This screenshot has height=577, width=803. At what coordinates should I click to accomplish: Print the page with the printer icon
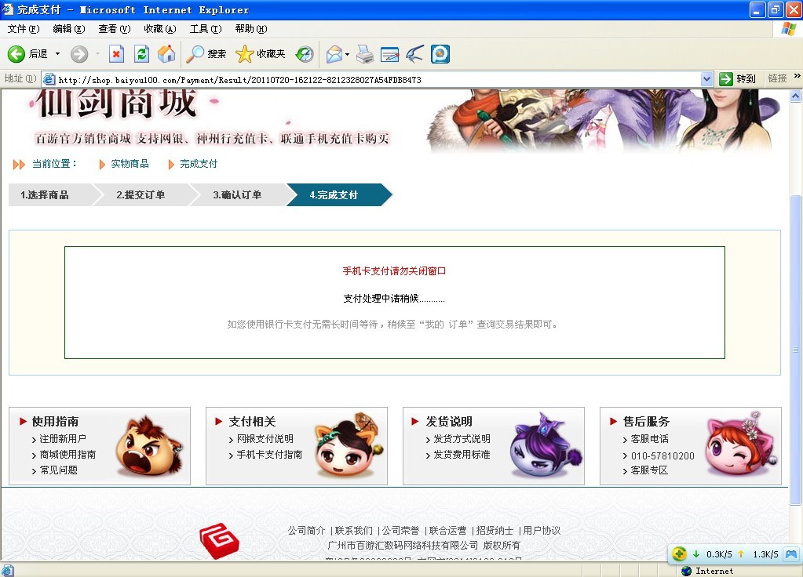365,54
